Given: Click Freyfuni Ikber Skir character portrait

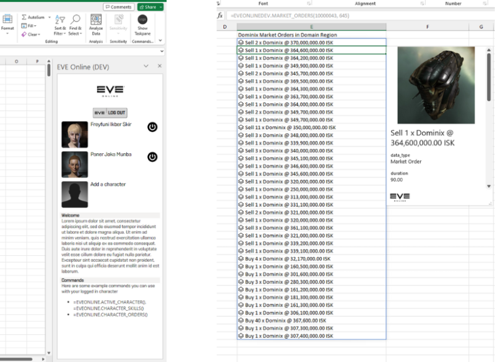Looking at the screenshot, I should [x=74, y=134].
